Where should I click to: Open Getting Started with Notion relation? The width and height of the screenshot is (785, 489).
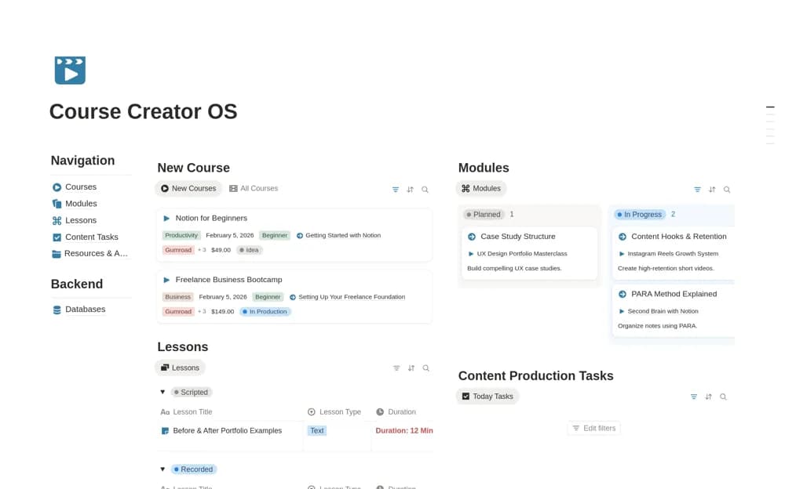[x=338, y=236]
